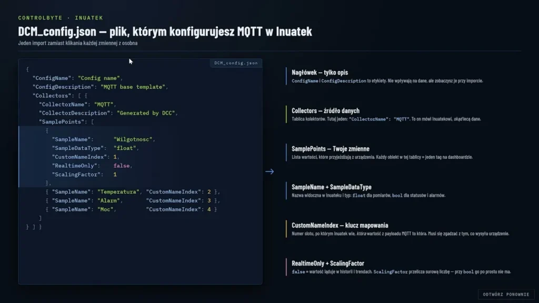Viewport: 539px width, 303px height.
Task: Click the "CustomNameIndex": 1 code line
Action: click(x=86, y=157)
